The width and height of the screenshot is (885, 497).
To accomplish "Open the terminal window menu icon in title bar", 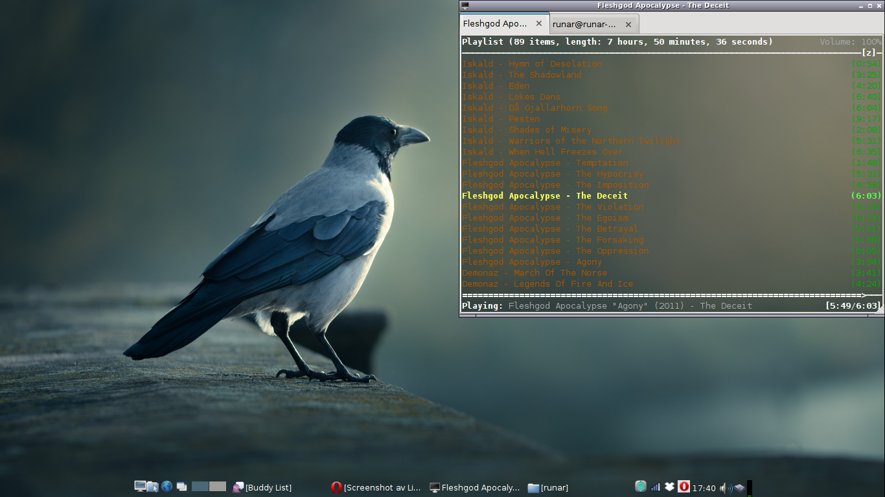I will tap(465, 5).
